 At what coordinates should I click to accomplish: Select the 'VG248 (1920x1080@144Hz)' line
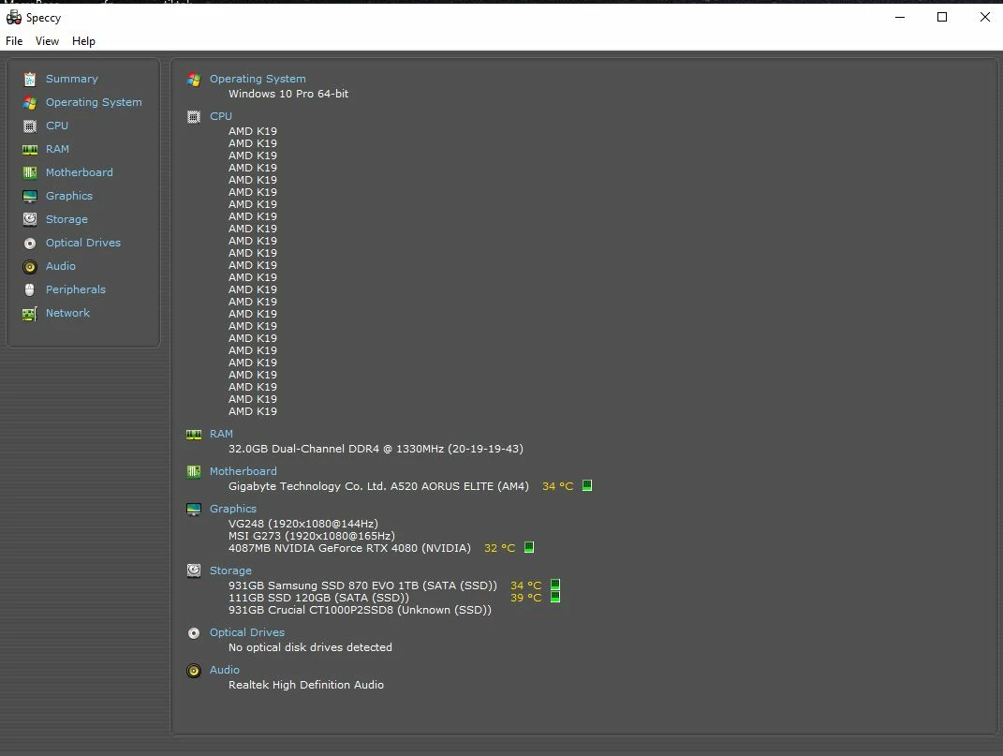[x=303, y=524]
